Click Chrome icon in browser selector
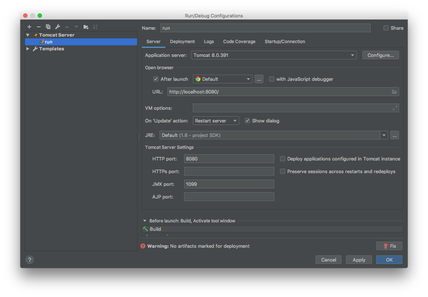The width and height of the screenshot is (428, 297). point(198,79)
